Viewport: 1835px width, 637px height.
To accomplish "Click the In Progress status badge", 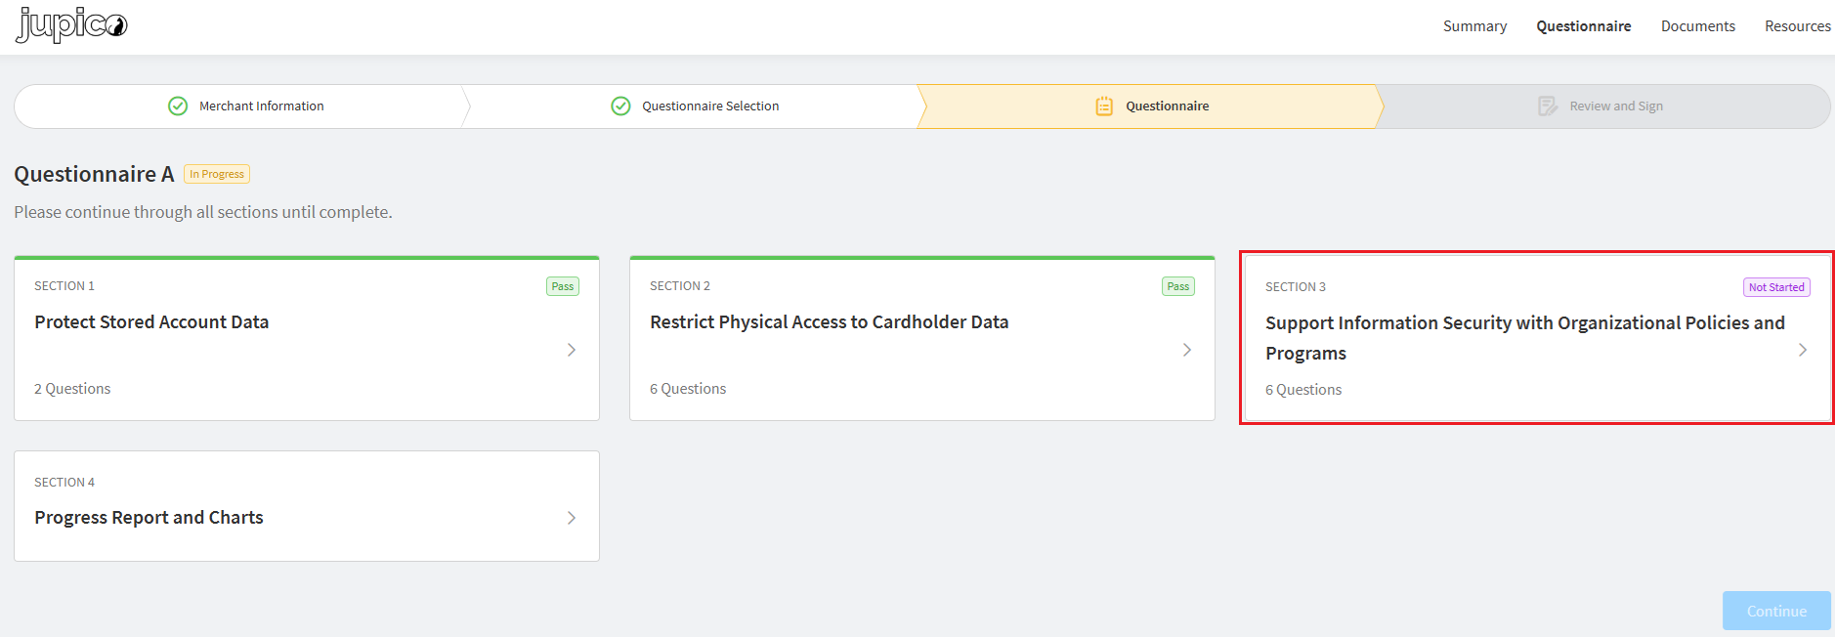I will pyautogui.click(x=217, y=175).
